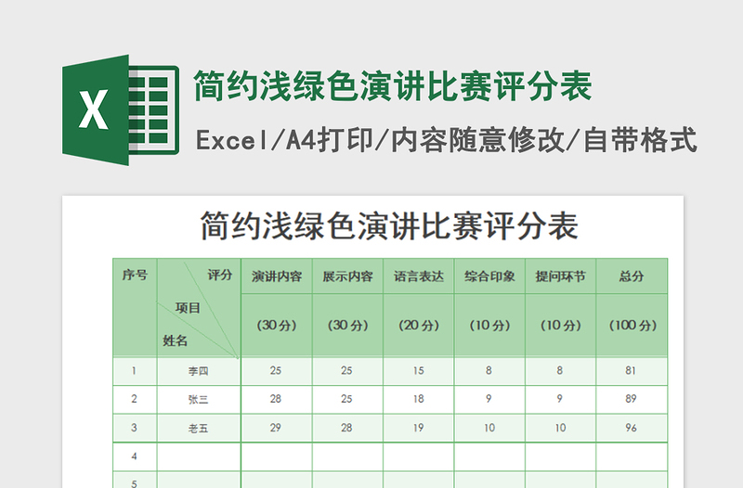Click the subtitle Excel/A4打印/内容随意修改/自带格式
Image resolution: width=743 pixels, height=488 pixels.
click(447, 141)
